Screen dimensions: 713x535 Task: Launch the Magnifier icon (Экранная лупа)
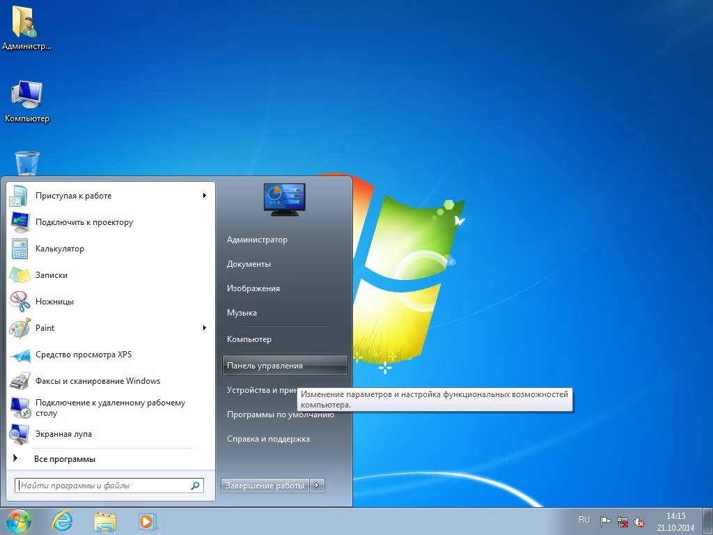coord(19,434)
